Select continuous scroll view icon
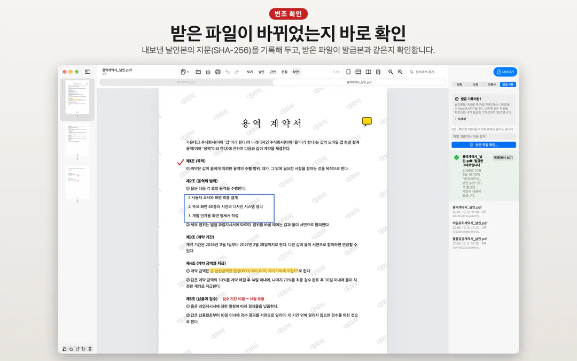Image resolution: width=577 pixels, height=361 pixels. (x=358, y=72)
